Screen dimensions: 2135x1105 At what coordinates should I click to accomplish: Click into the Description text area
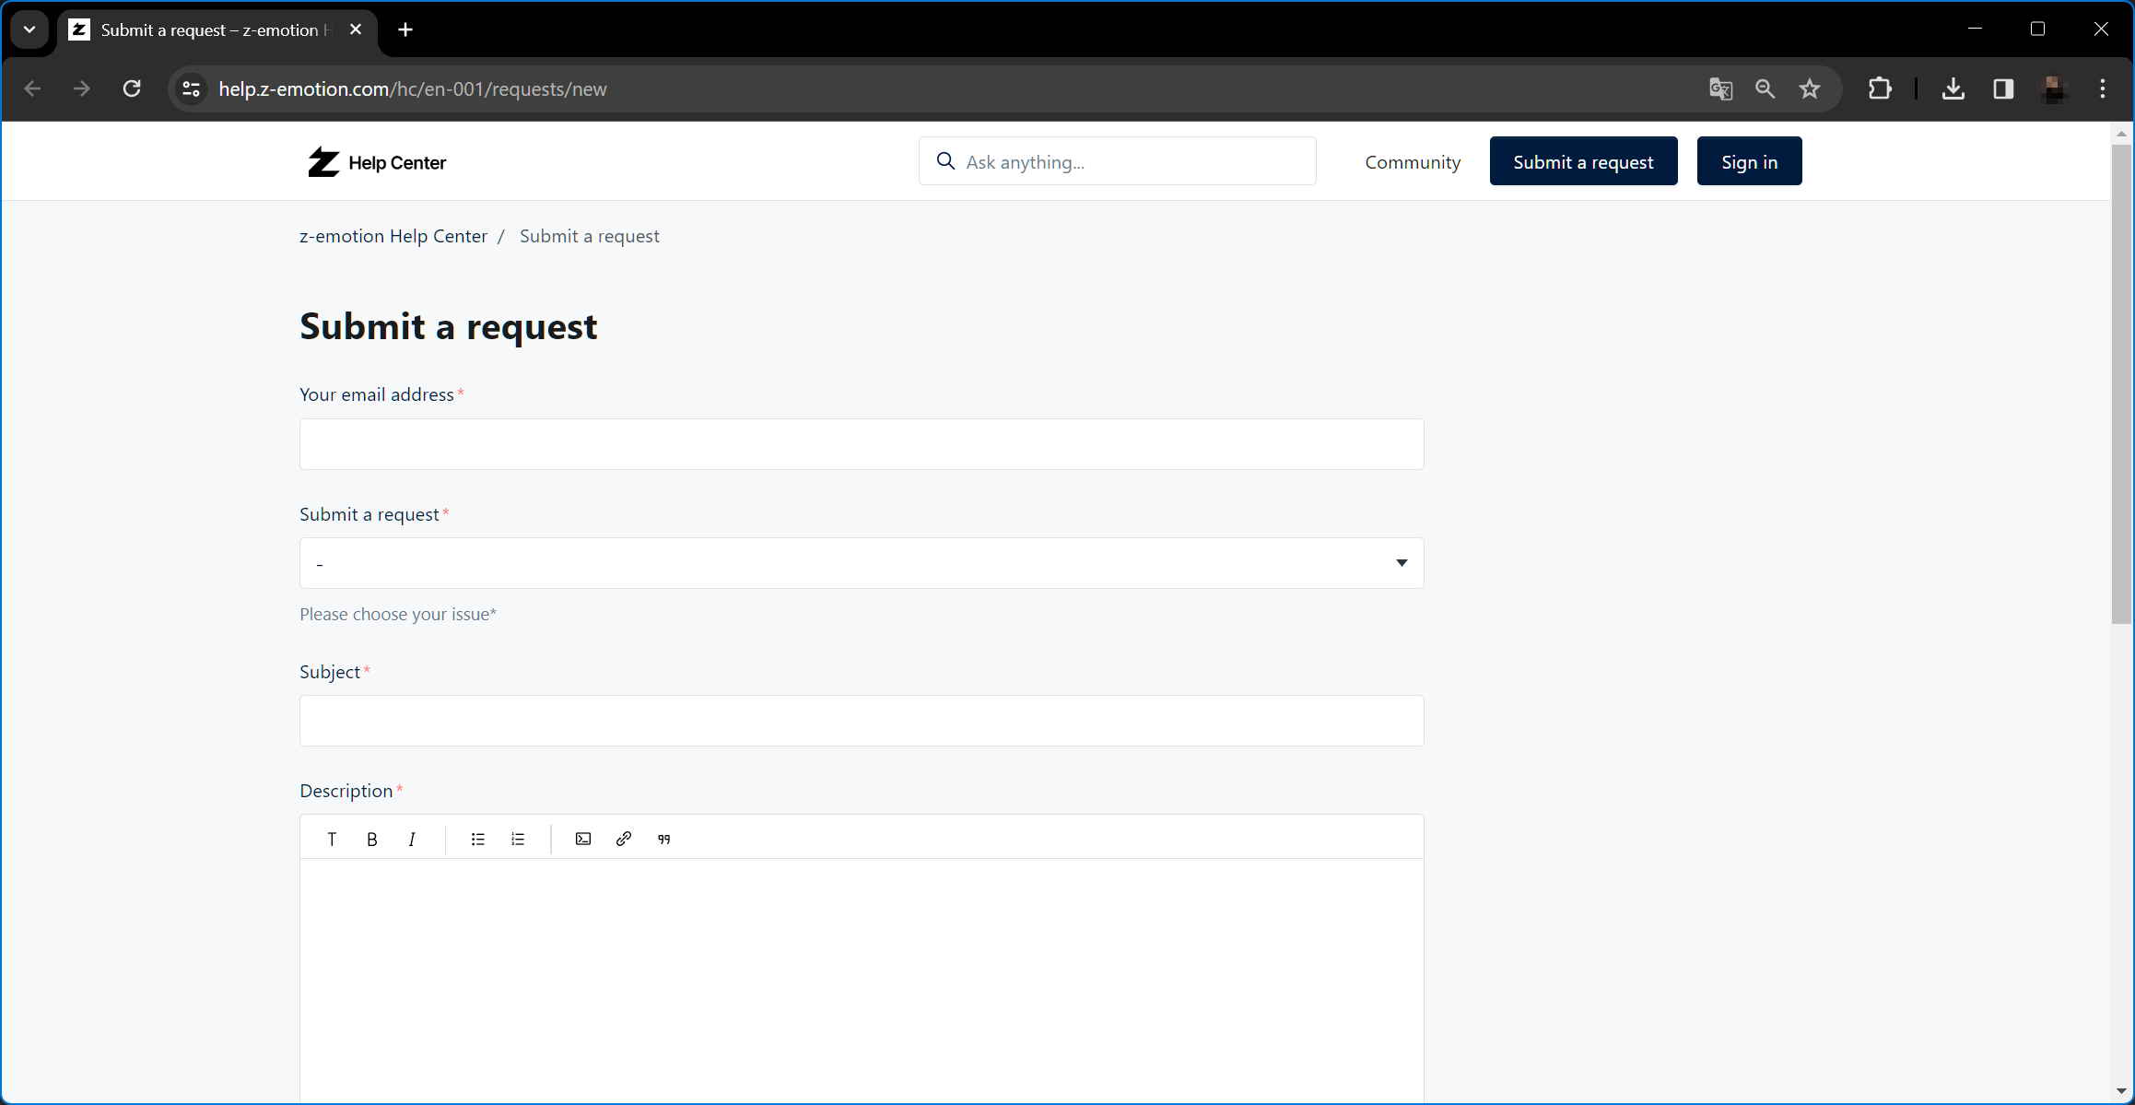(x=862, y=981)
